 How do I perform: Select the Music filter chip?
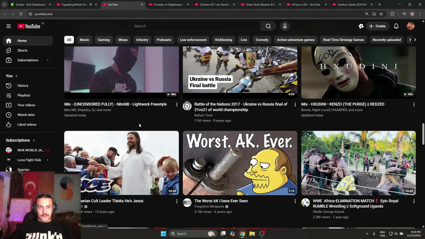84,40
